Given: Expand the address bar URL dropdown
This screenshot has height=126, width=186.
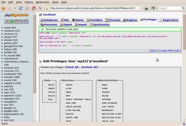Looking at the screenshot, I should [140, 8].
